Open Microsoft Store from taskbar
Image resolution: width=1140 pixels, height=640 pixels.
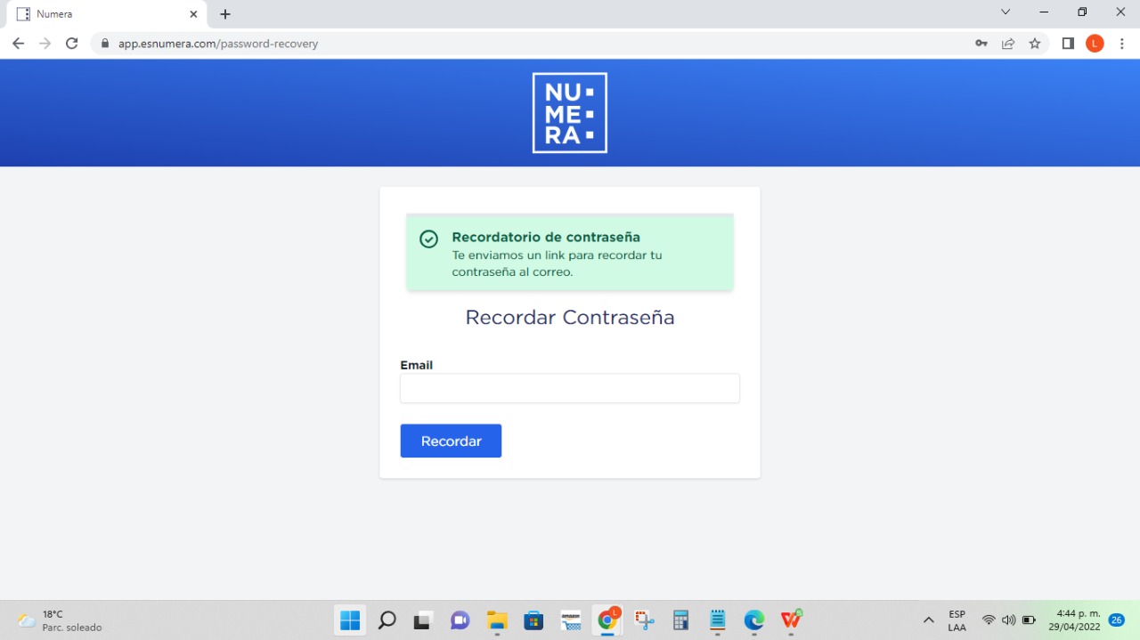tap(533, 620)
